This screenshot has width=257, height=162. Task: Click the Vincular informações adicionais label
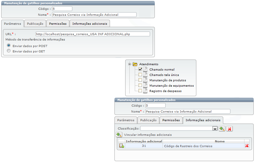(x=148, y=135)
